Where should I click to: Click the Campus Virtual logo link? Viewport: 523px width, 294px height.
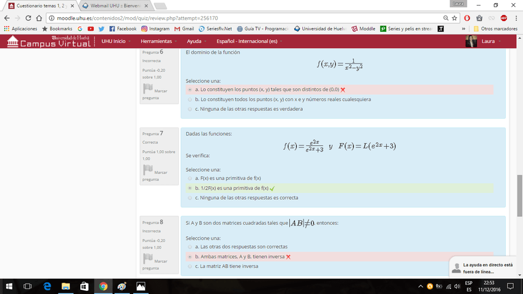48,41
